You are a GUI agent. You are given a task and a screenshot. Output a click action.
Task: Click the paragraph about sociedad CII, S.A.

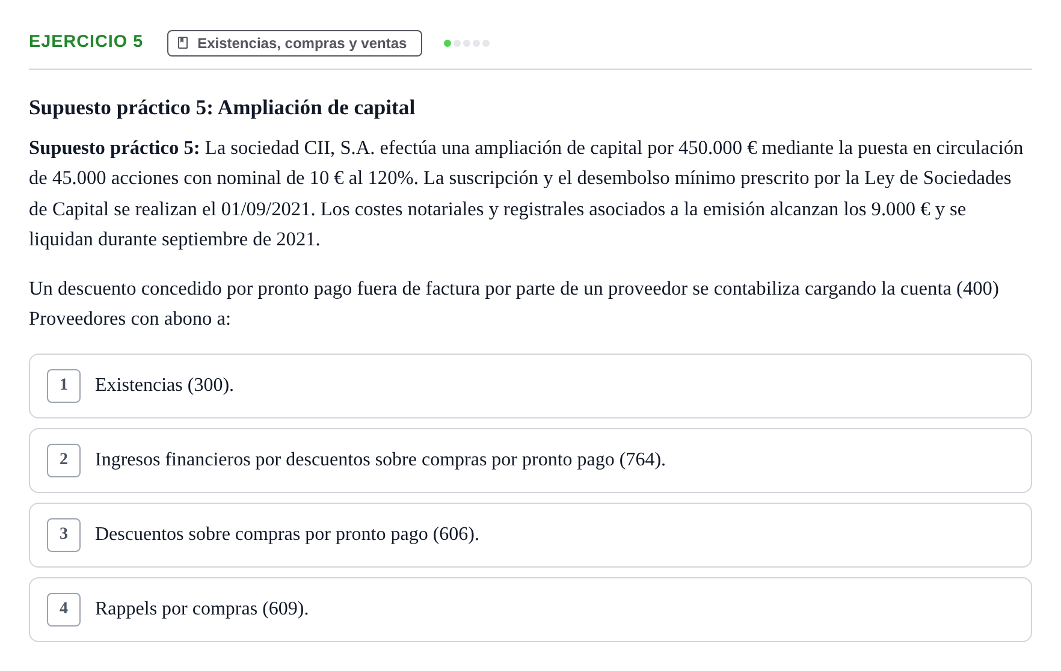click(x=526, y=194)
